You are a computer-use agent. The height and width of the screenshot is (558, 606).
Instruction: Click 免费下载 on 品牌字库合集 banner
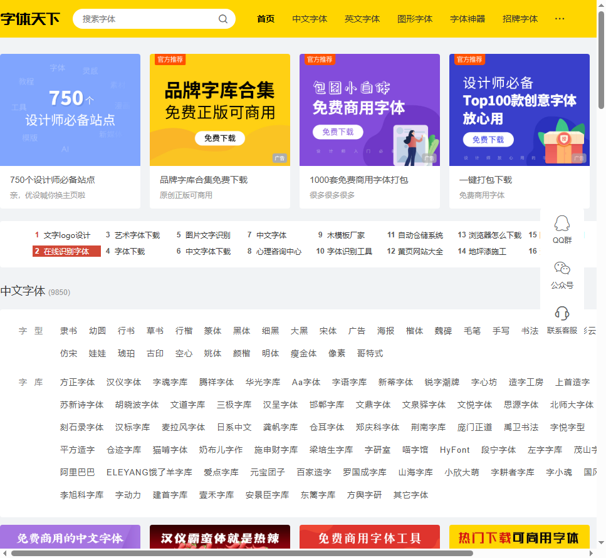[219, 138]
